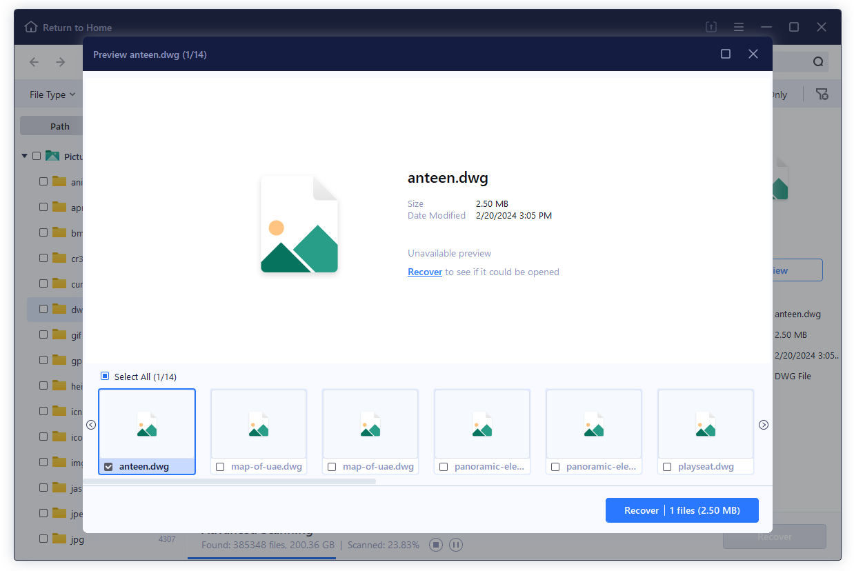
Task: Open the filter settings icon
Action: coord(822,94)
